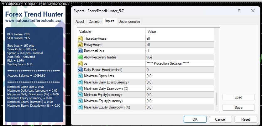The height and width of the screenshot is (126, 262).
Task: Click the FridayHours string type icon
Action: (80, 45)
